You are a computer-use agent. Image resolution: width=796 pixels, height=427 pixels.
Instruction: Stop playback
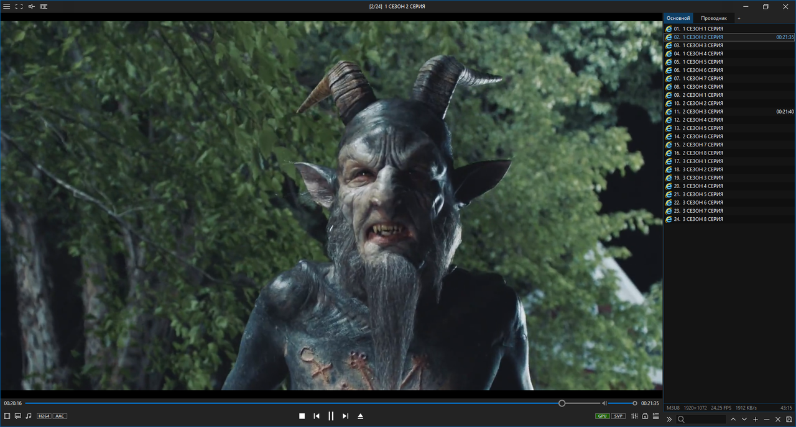coord(302,416)
